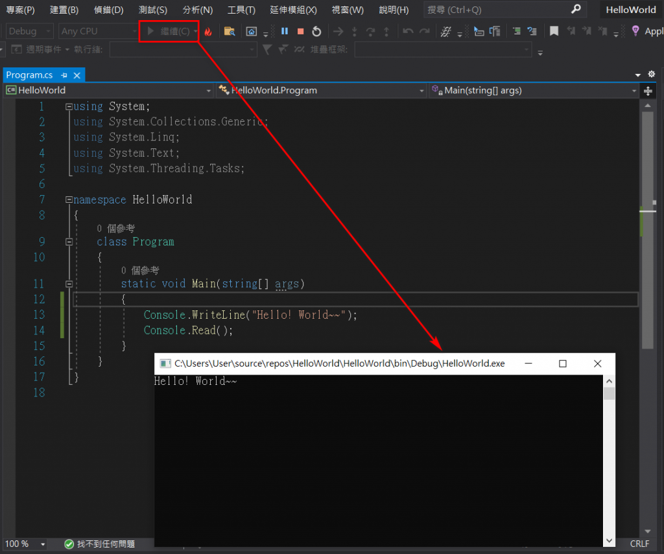The width and height of the screenshot is (664, 554).
Task: Open the 偵錯(D) menu
Action: coord(108,10)
